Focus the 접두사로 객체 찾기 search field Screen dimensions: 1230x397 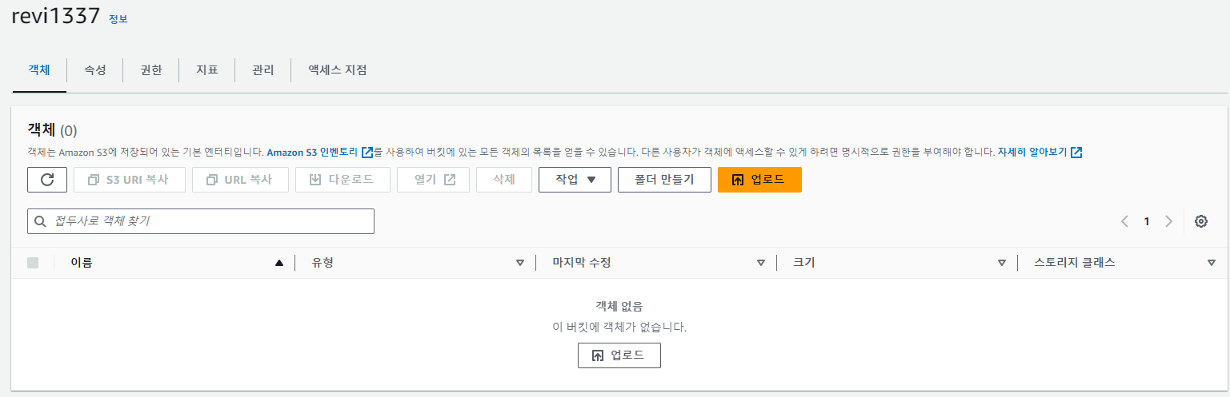[x=201, y=221]
